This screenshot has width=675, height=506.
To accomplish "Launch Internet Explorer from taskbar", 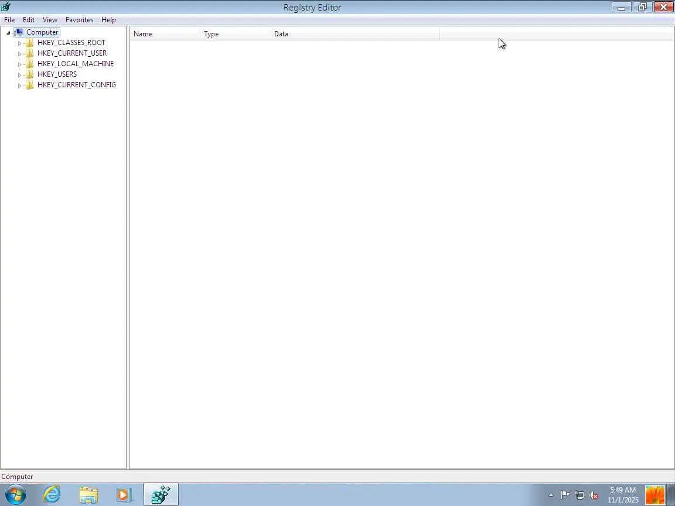I will coord(52,495).
